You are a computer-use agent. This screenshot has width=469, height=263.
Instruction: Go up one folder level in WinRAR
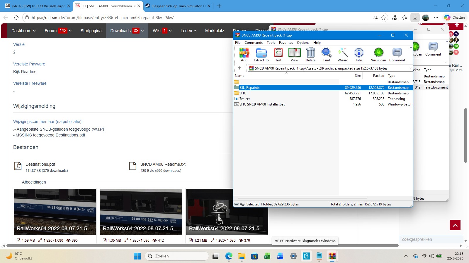click(239, 68)
